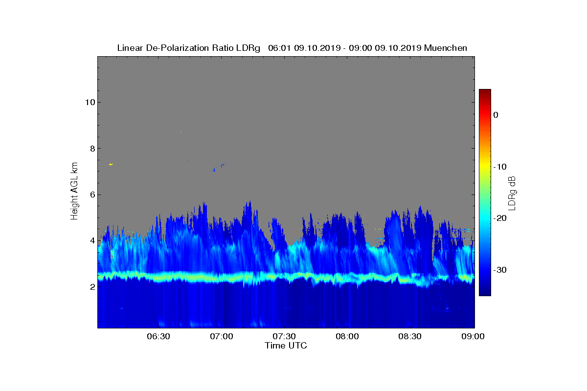Viewport: 587px width, 391px height.
Task: Click the colorbar value '0'
Action: coord(496,115)
